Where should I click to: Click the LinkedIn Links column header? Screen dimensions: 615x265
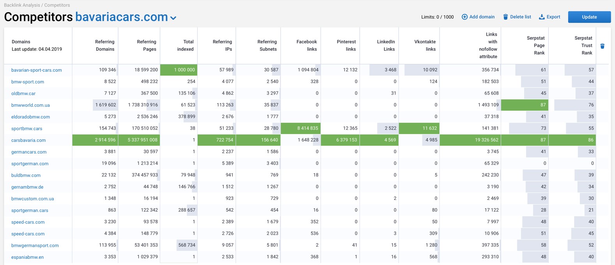(386, 45)
